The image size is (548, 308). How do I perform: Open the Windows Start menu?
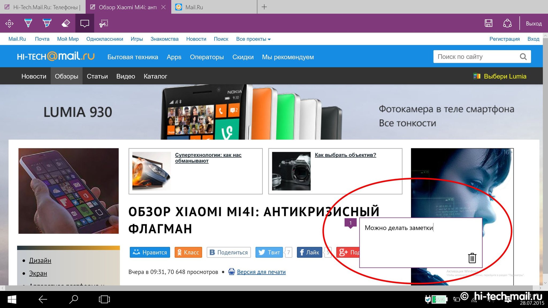click(x=12, y=299)
